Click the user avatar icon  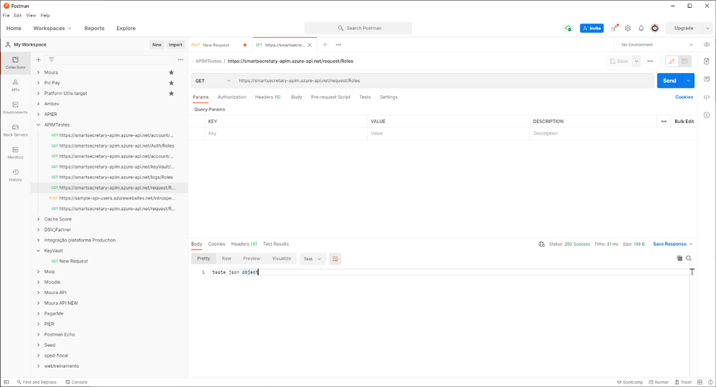point(655,29)
